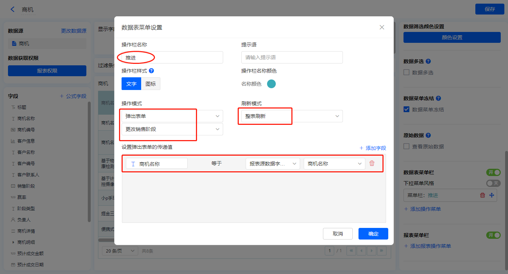
Task: Click 确定 to confirm menu settings
Action: click(x=373, y=234)
